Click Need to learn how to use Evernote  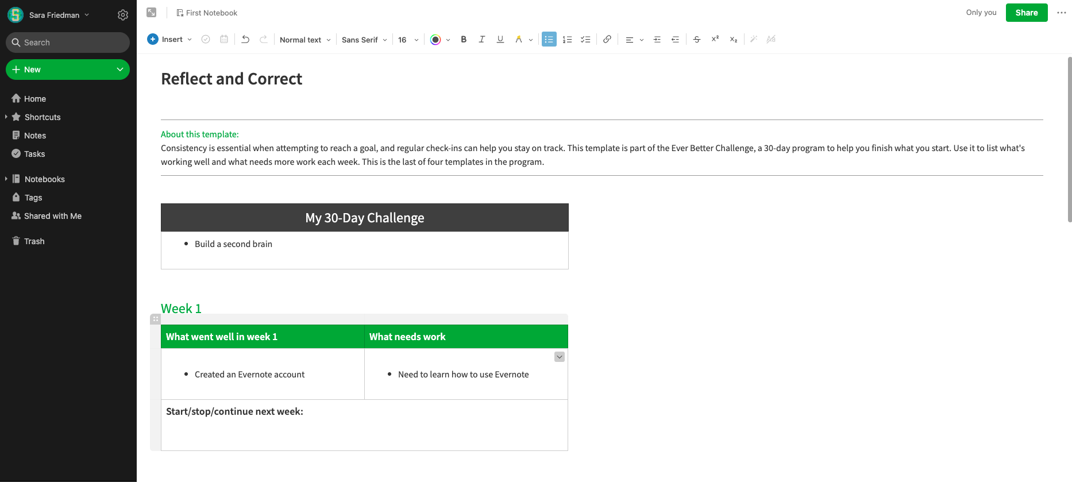[463, 375]
